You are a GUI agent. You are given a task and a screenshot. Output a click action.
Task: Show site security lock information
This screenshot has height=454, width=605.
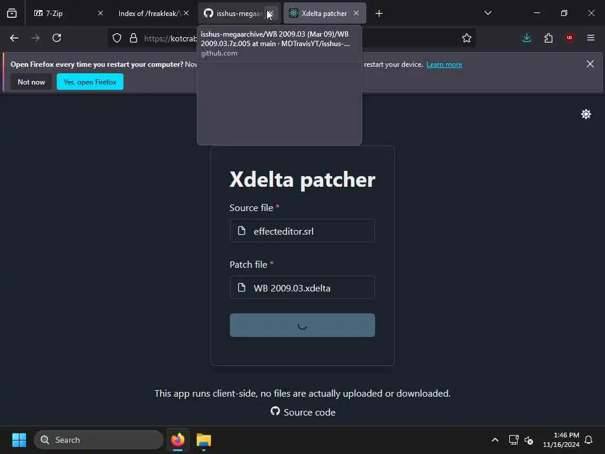[134, 38]
